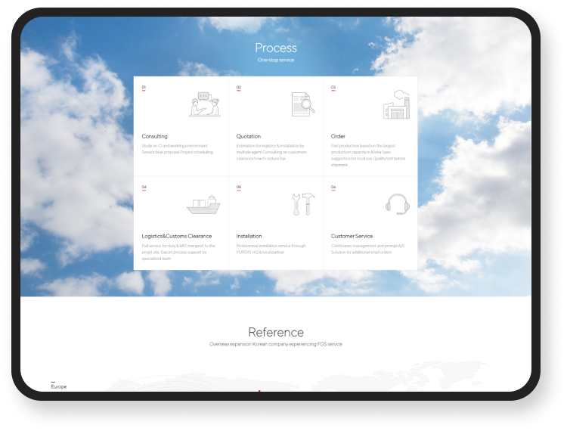Click the Customer Service headset icon
The image size is (567, 431).
pos(397,204)
